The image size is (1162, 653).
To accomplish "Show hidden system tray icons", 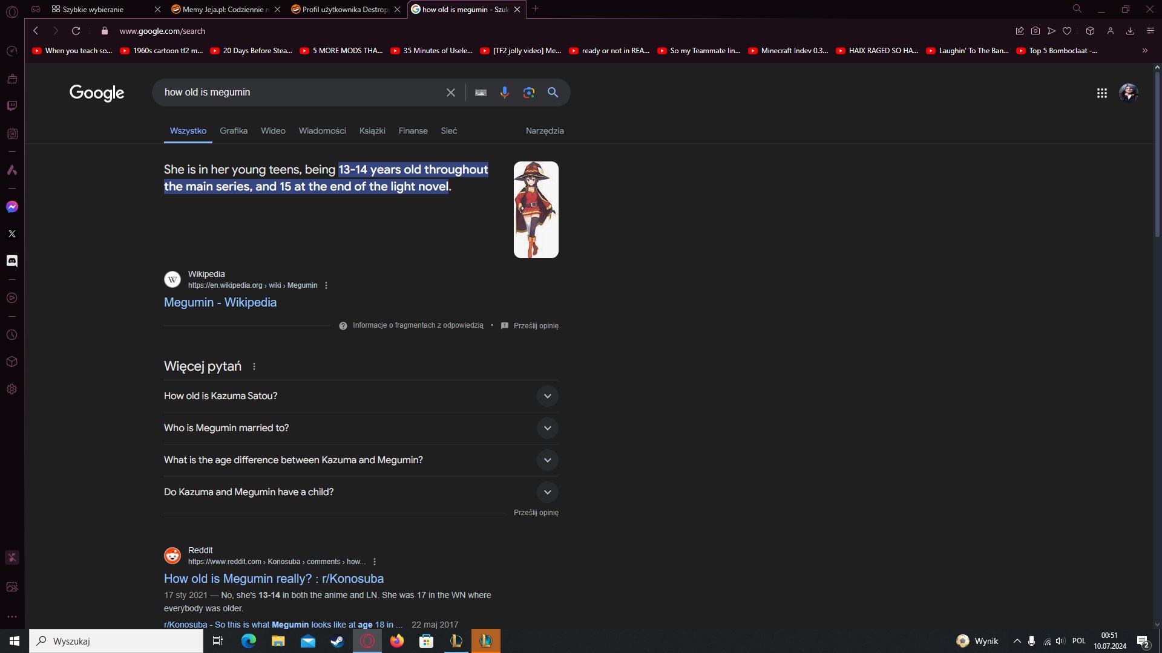I will click(x=1017, y=641).
